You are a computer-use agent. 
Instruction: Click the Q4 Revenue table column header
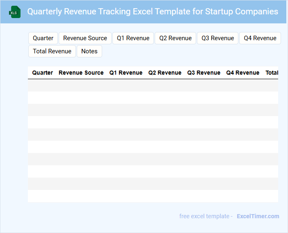tap(242, 73)
